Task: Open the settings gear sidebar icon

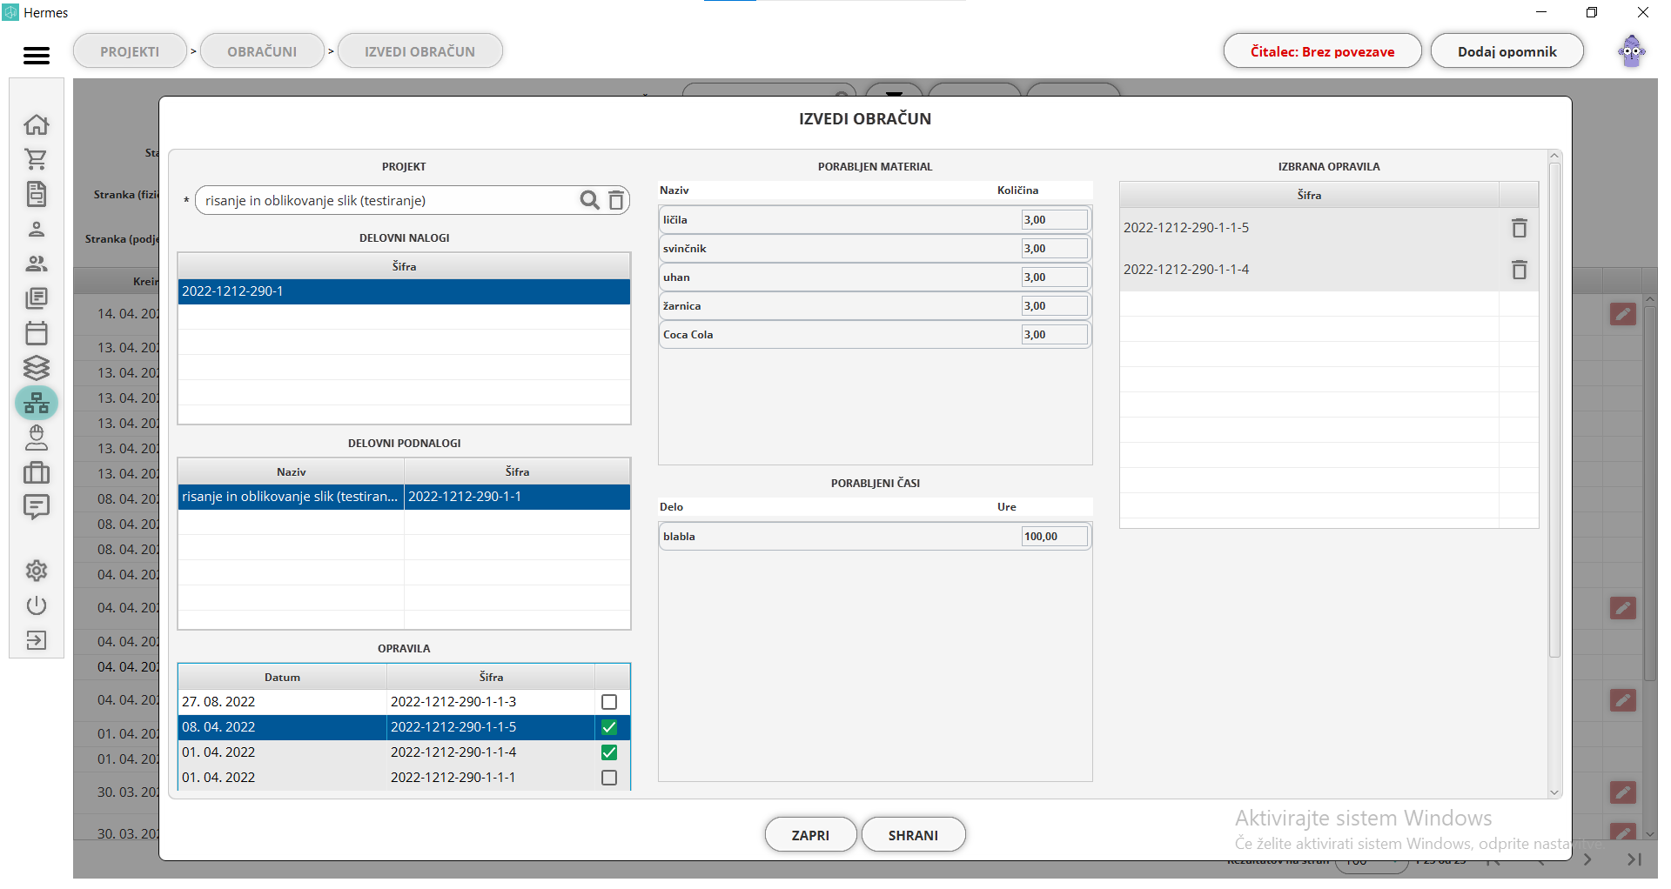Action: pyautogui.click(x=36, y=571)
